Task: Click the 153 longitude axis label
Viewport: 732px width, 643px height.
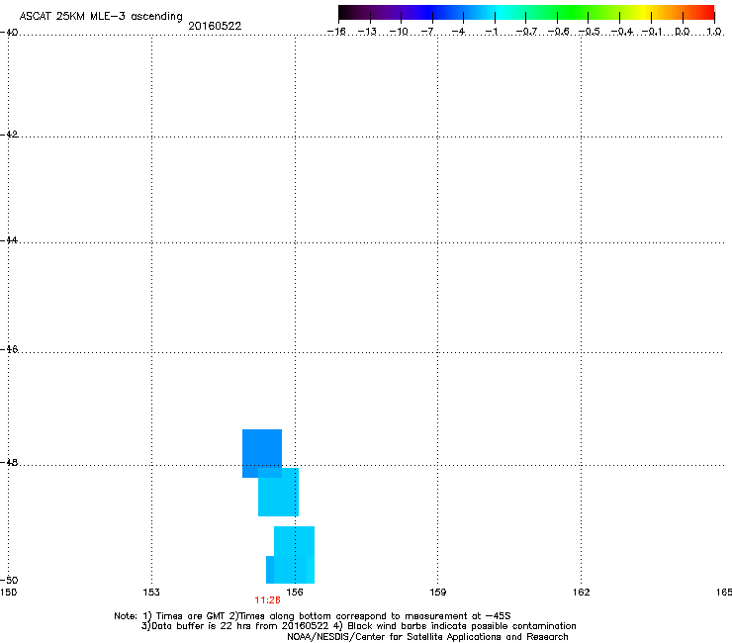Action: (151, 593)
